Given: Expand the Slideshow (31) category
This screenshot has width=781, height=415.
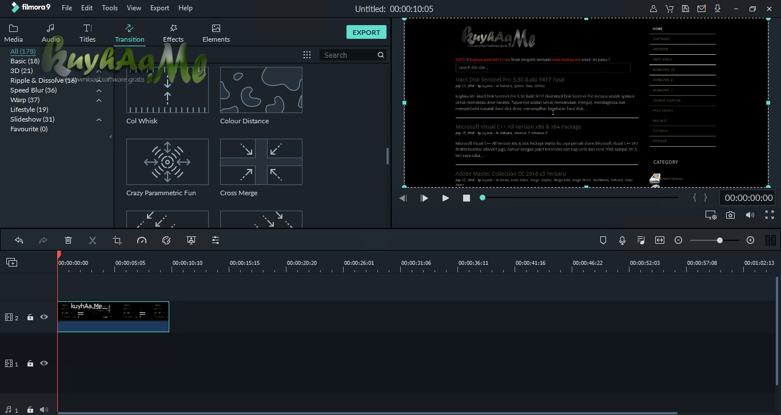Looking at the screenshot, I should (99, 120).
